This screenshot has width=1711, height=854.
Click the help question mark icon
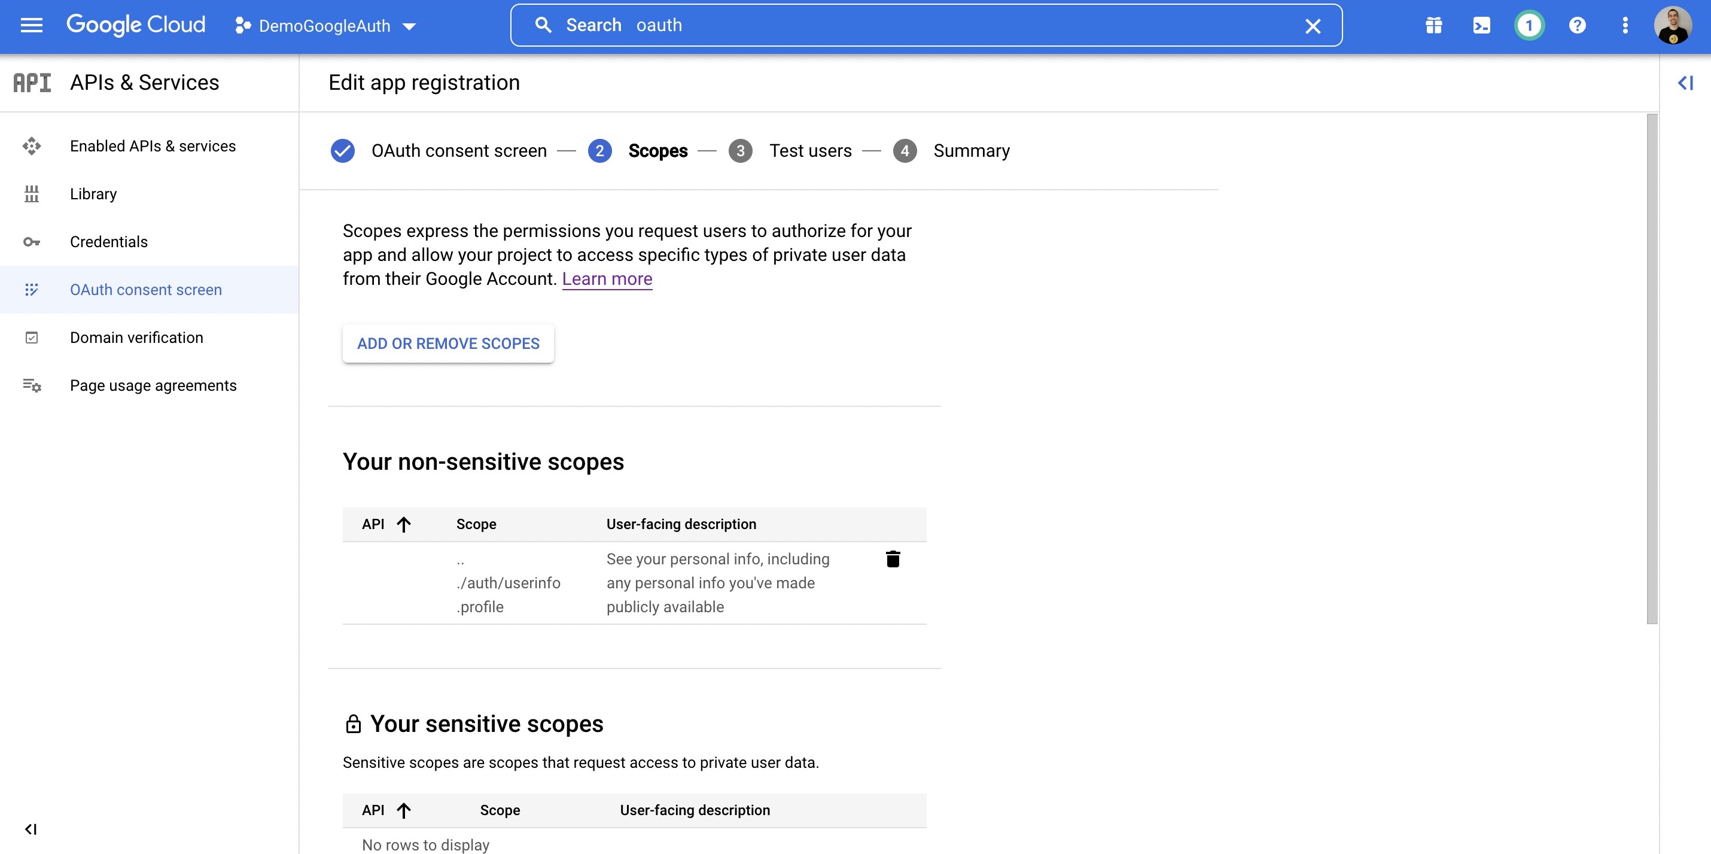tap(1577, 25)
